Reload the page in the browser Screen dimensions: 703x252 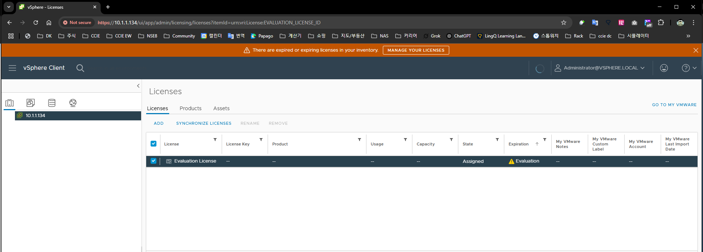36,23
